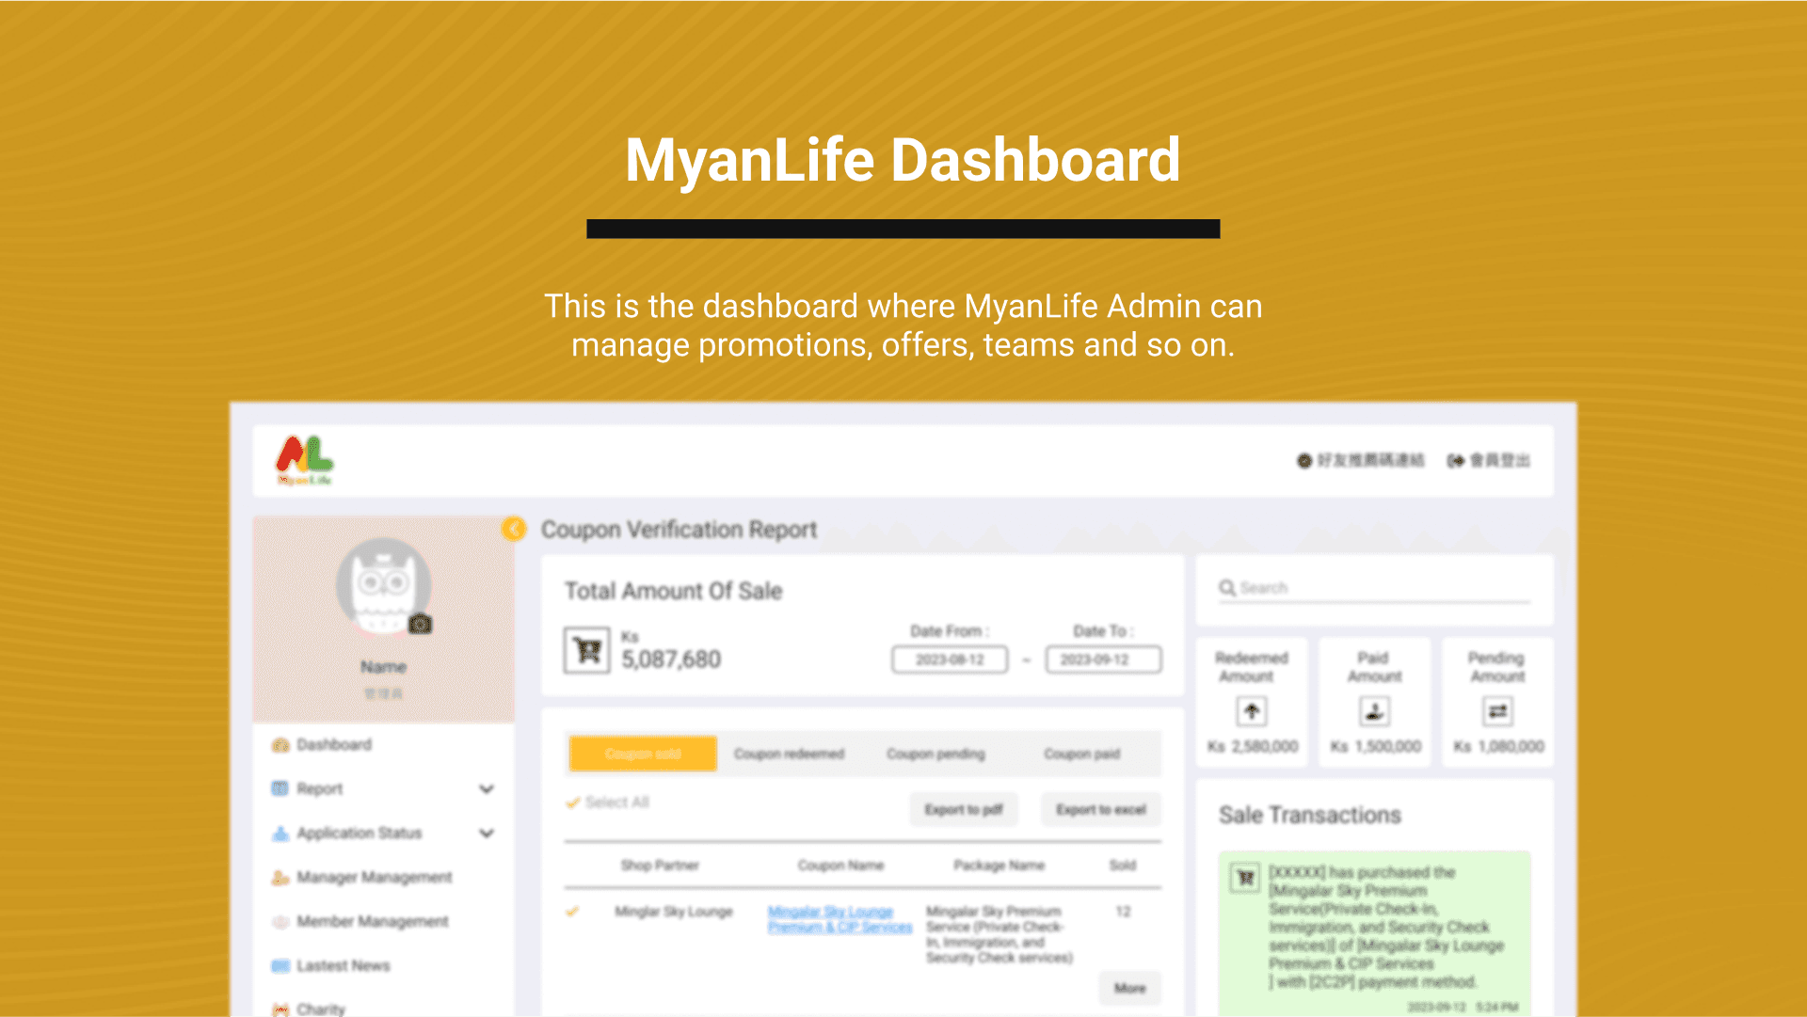Open the Date To picker 2023-09-12
Image resolution: width=1807 pixels, height=1017 pixels.
tap(1104, 659)
